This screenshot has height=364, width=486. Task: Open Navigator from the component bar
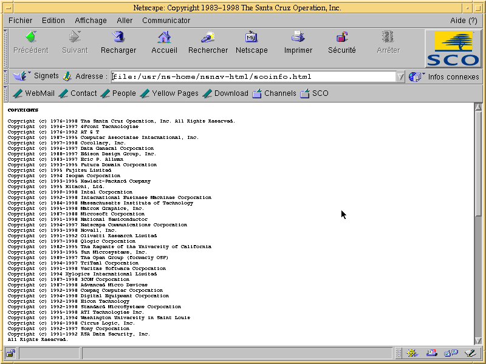tap(412, 353)
